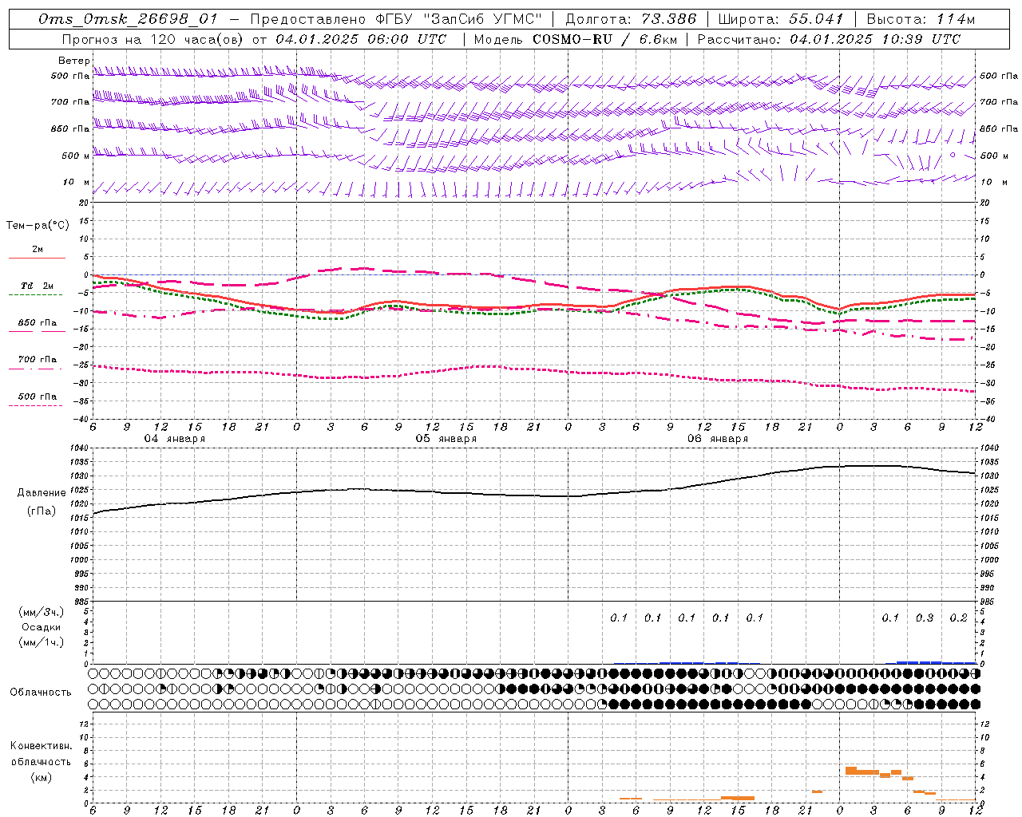Click the (гПа) unit under Давление
The image size is (1022, 817).
(x=42, y=511)
